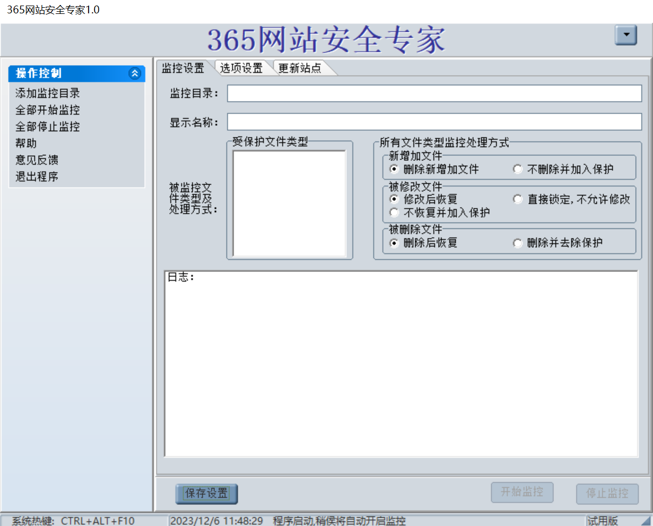Screen dimensions: 653x526
Task: Select 删除新增加文件 radio option
Action: pyautogui.click(x=434, y=169)
